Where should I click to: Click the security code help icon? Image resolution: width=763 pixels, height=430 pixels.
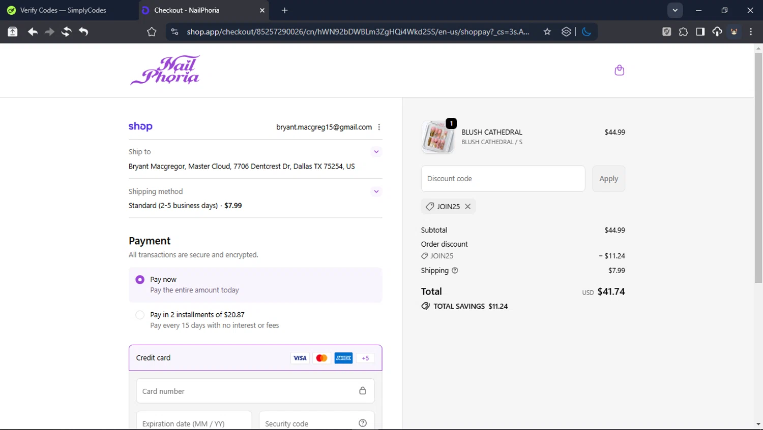[363, 423]
